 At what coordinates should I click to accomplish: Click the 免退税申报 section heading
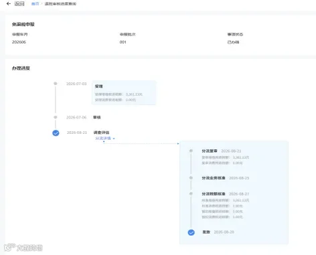click(23, 24)
